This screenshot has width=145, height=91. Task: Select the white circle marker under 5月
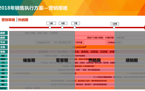coord(50,27)
